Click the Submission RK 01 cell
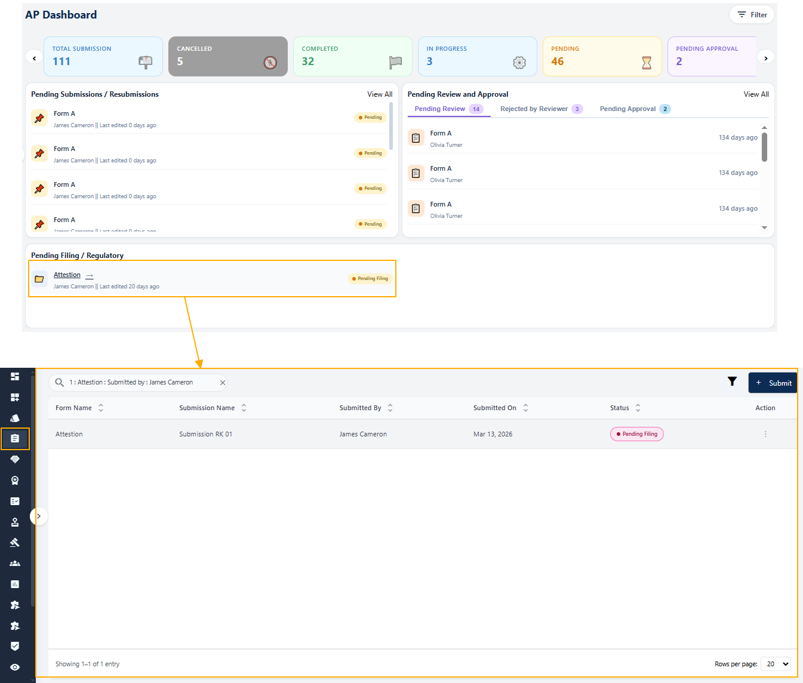This screenshot has width=803, height=683. click(x=206, y=434)
